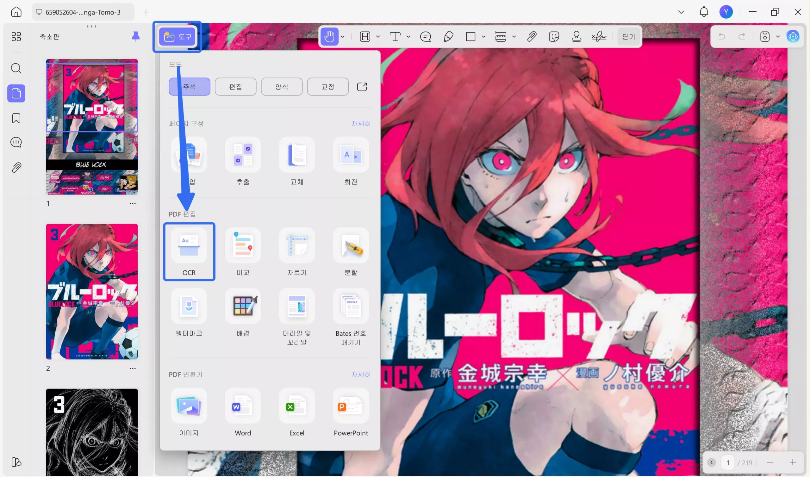Open 자세히 link for 페이지 구성

click(361, 123)
